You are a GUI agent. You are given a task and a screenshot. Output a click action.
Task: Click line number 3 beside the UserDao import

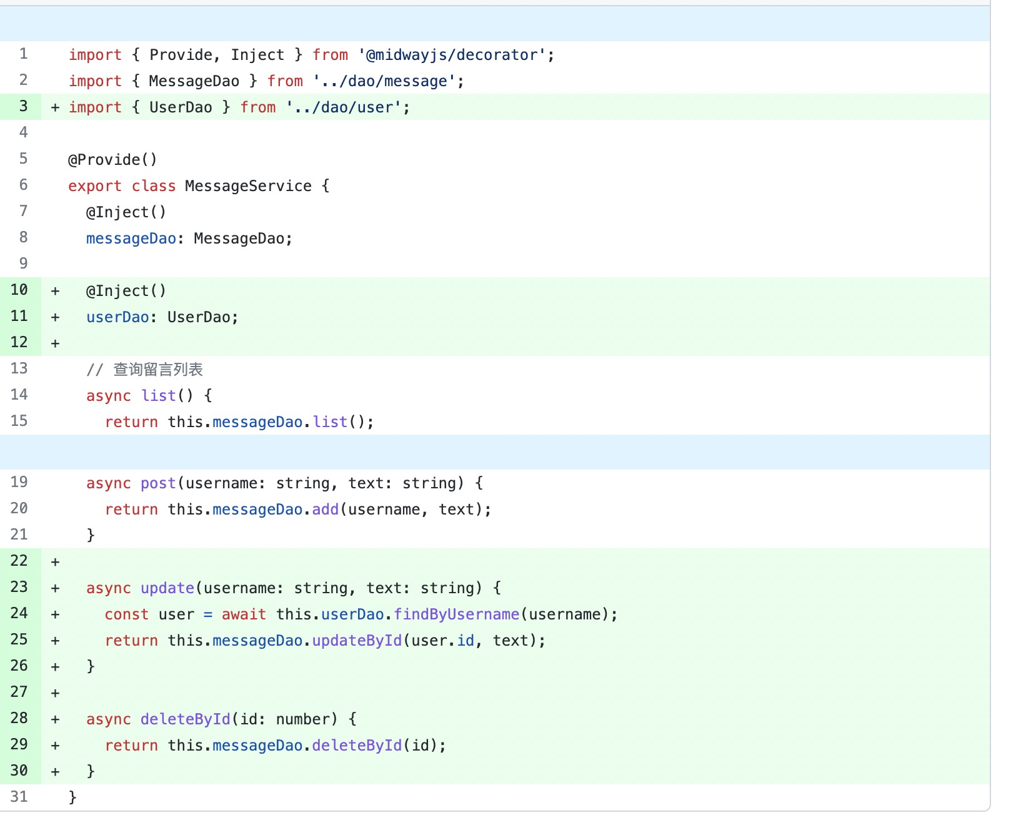pos(22,106)
